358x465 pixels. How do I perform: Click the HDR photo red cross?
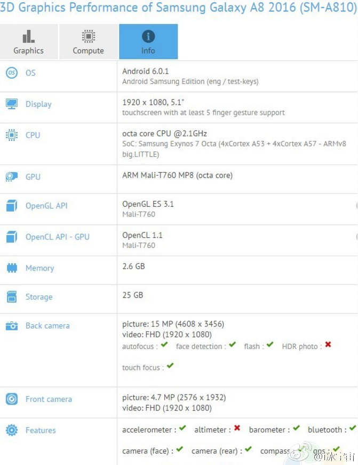(328, 345)
